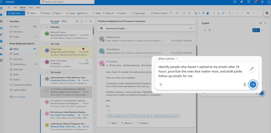Close the Summary by Copilot banner
The image size is (271, 133).
(191, 28)
